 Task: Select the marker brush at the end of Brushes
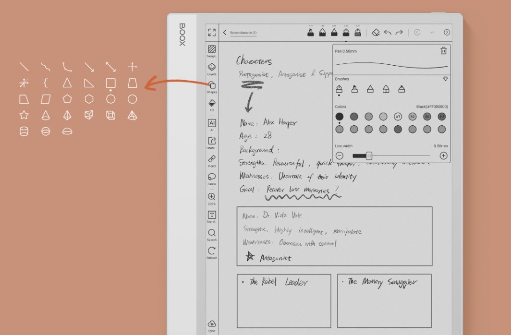click(401, 89)
